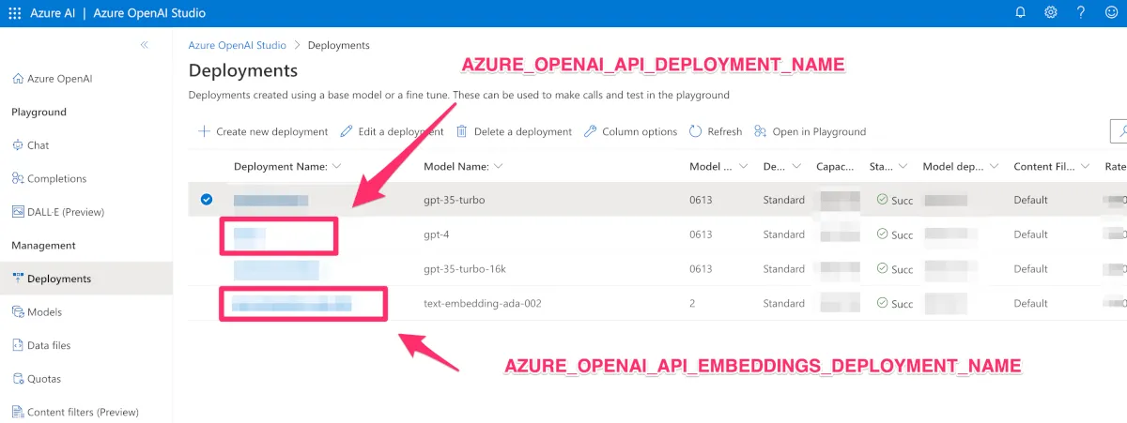Click the text-embedding-ada-002 model name cell
The image size is (1127, 423).
click(x=483, y=304)
